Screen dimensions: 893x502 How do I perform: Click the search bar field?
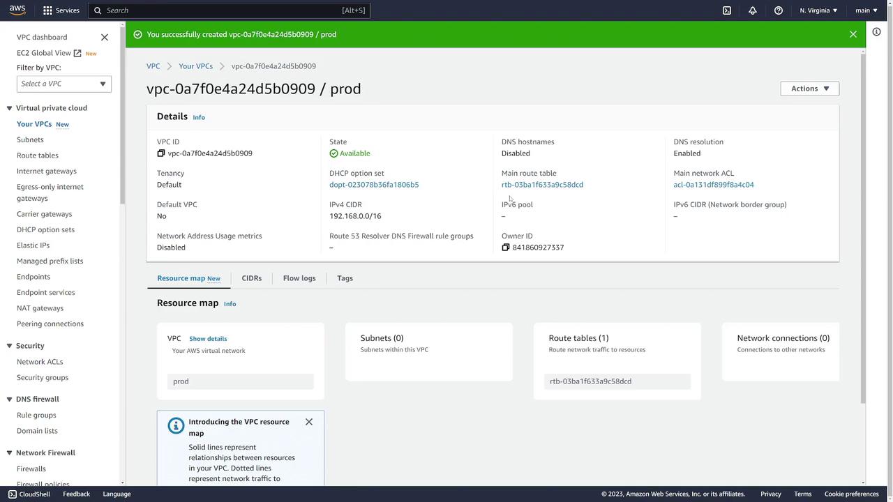click(229, 10)
